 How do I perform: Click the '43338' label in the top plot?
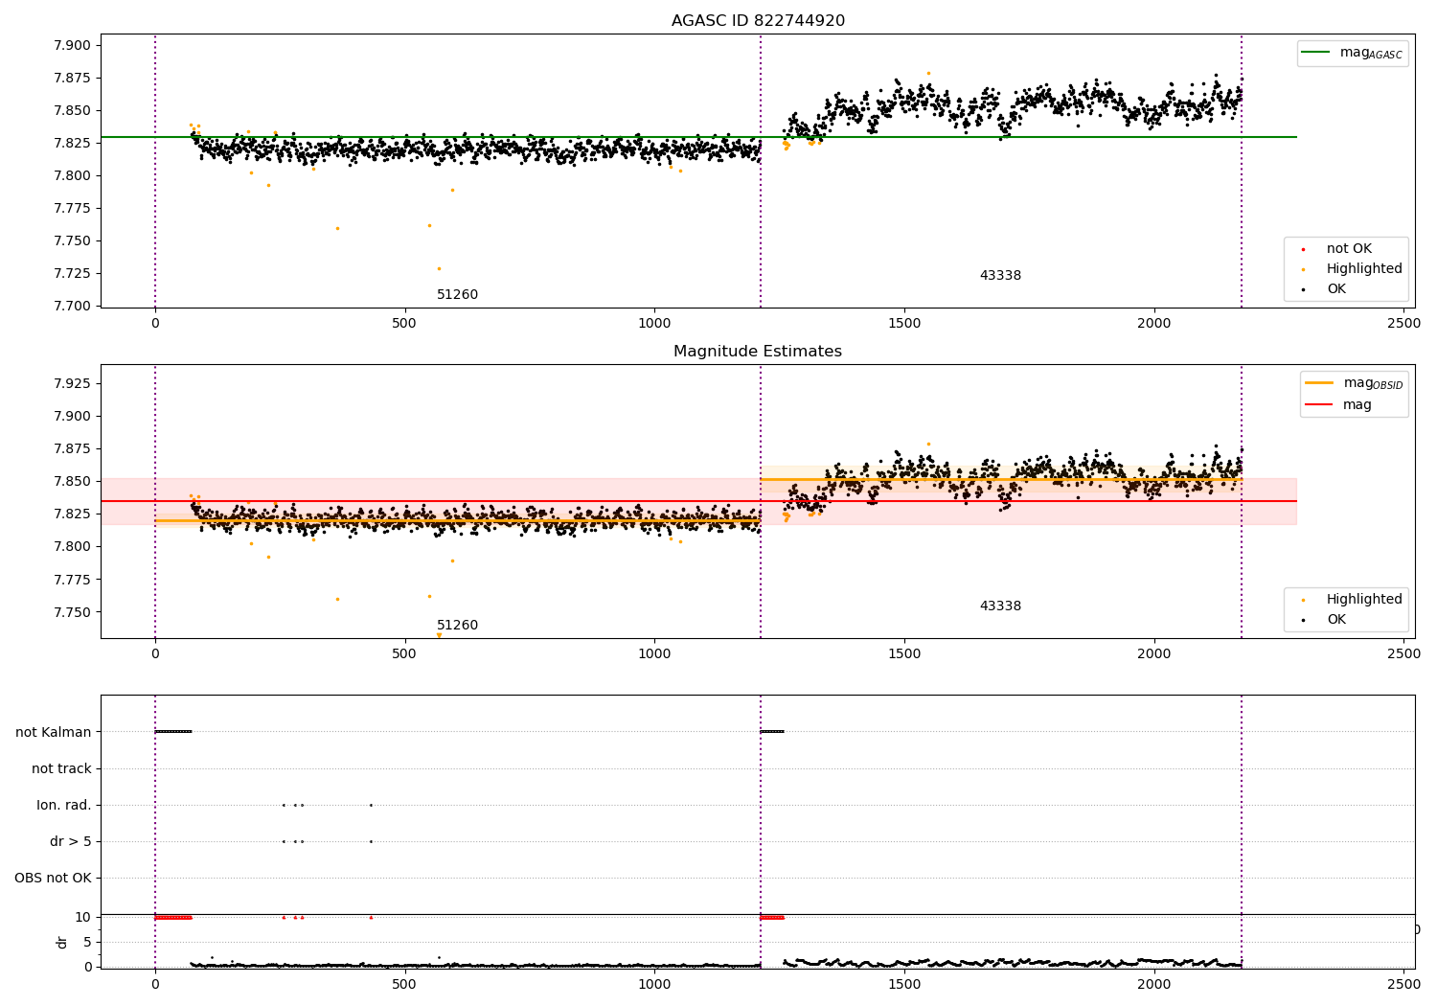point(1000,276)
